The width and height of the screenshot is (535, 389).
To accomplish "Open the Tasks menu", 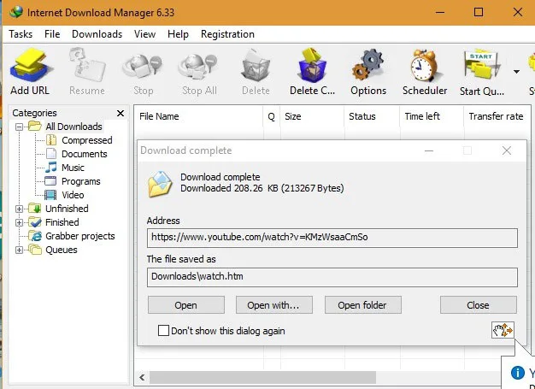I will (x=21, y=34).
